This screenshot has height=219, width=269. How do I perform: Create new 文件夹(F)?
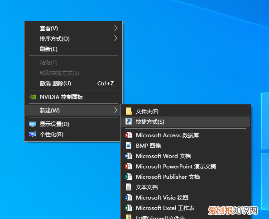point(186,111)
